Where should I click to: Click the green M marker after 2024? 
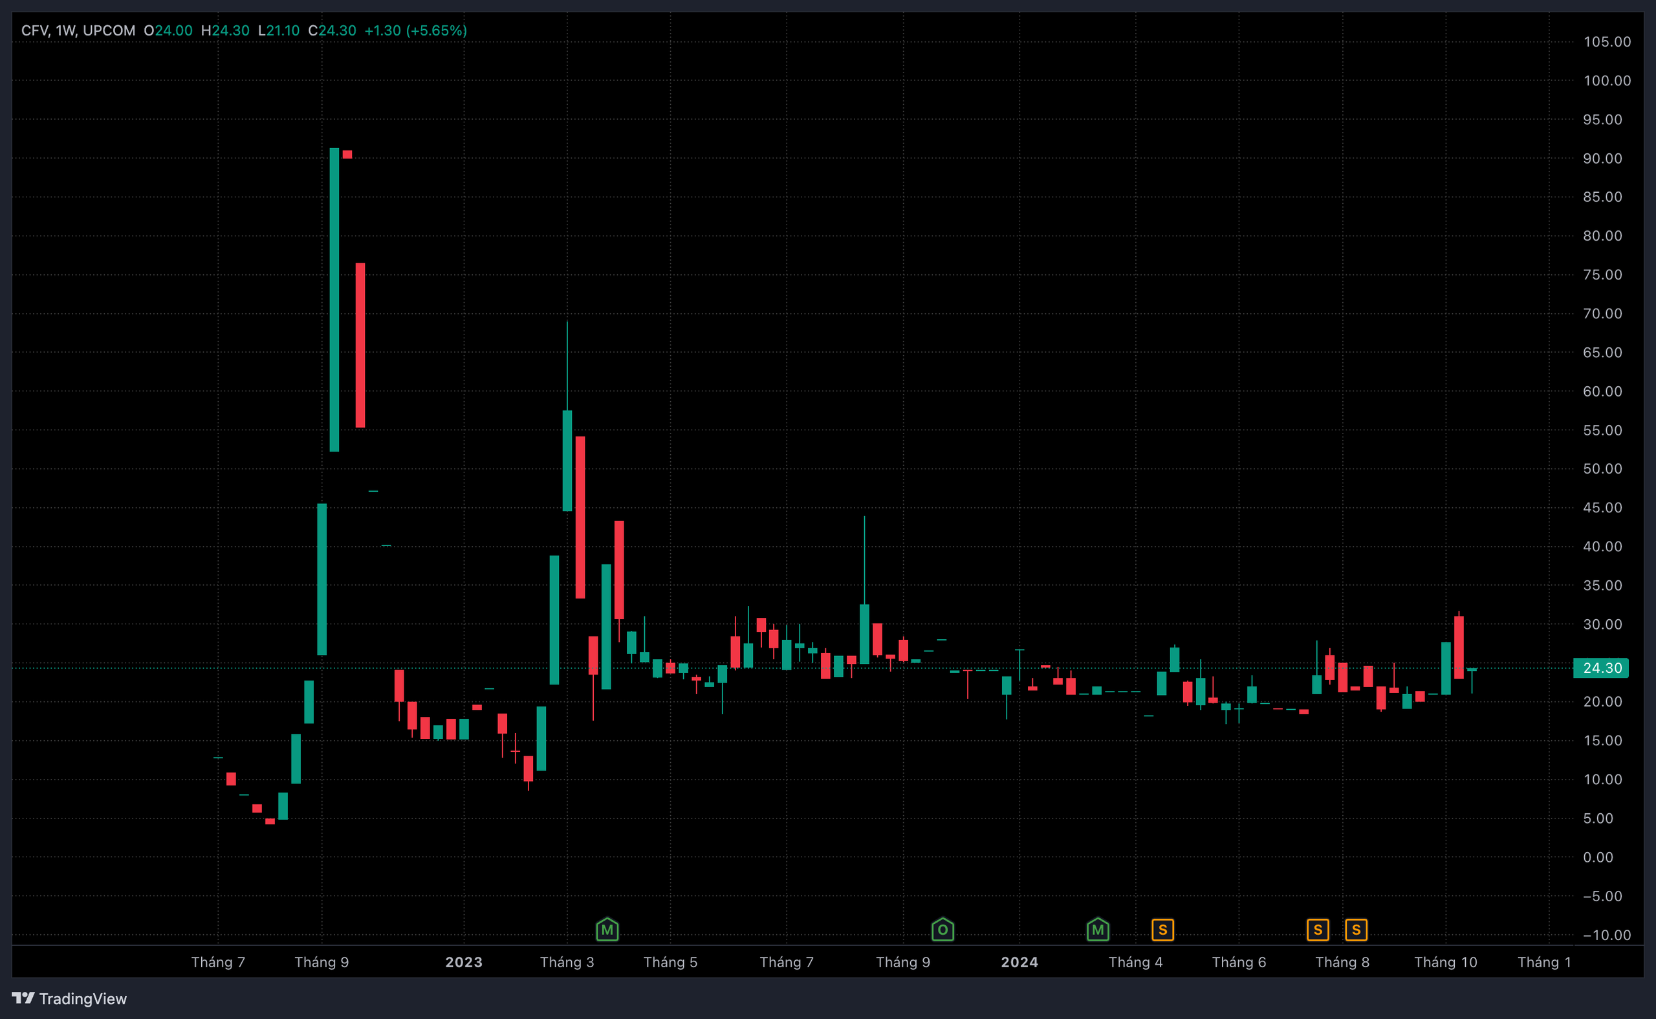pyautogui.click(x=1098, y=929)
